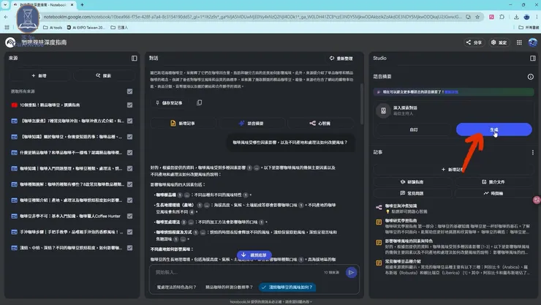Open the audio overview info icon
541x305 pixels.
pos(530,77)
